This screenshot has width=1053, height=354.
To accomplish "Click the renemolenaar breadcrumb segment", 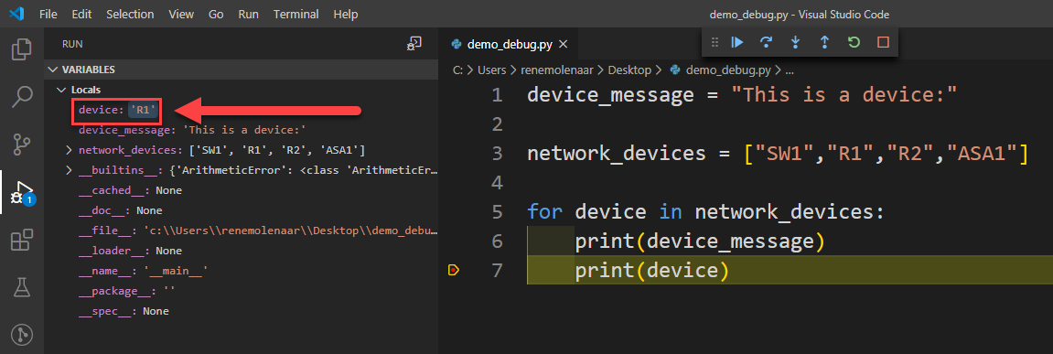I will coord(557,70).
